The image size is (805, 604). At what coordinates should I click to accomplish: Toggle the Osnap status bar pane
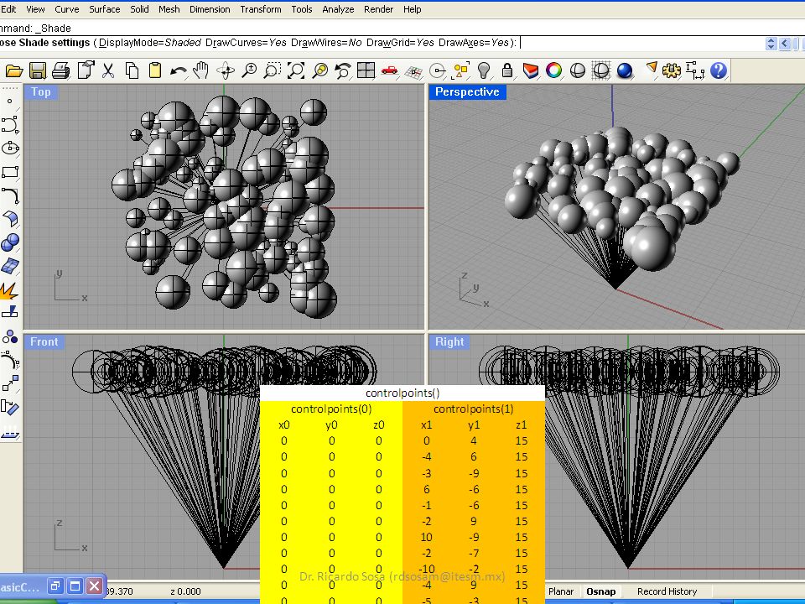coord(600,591)
